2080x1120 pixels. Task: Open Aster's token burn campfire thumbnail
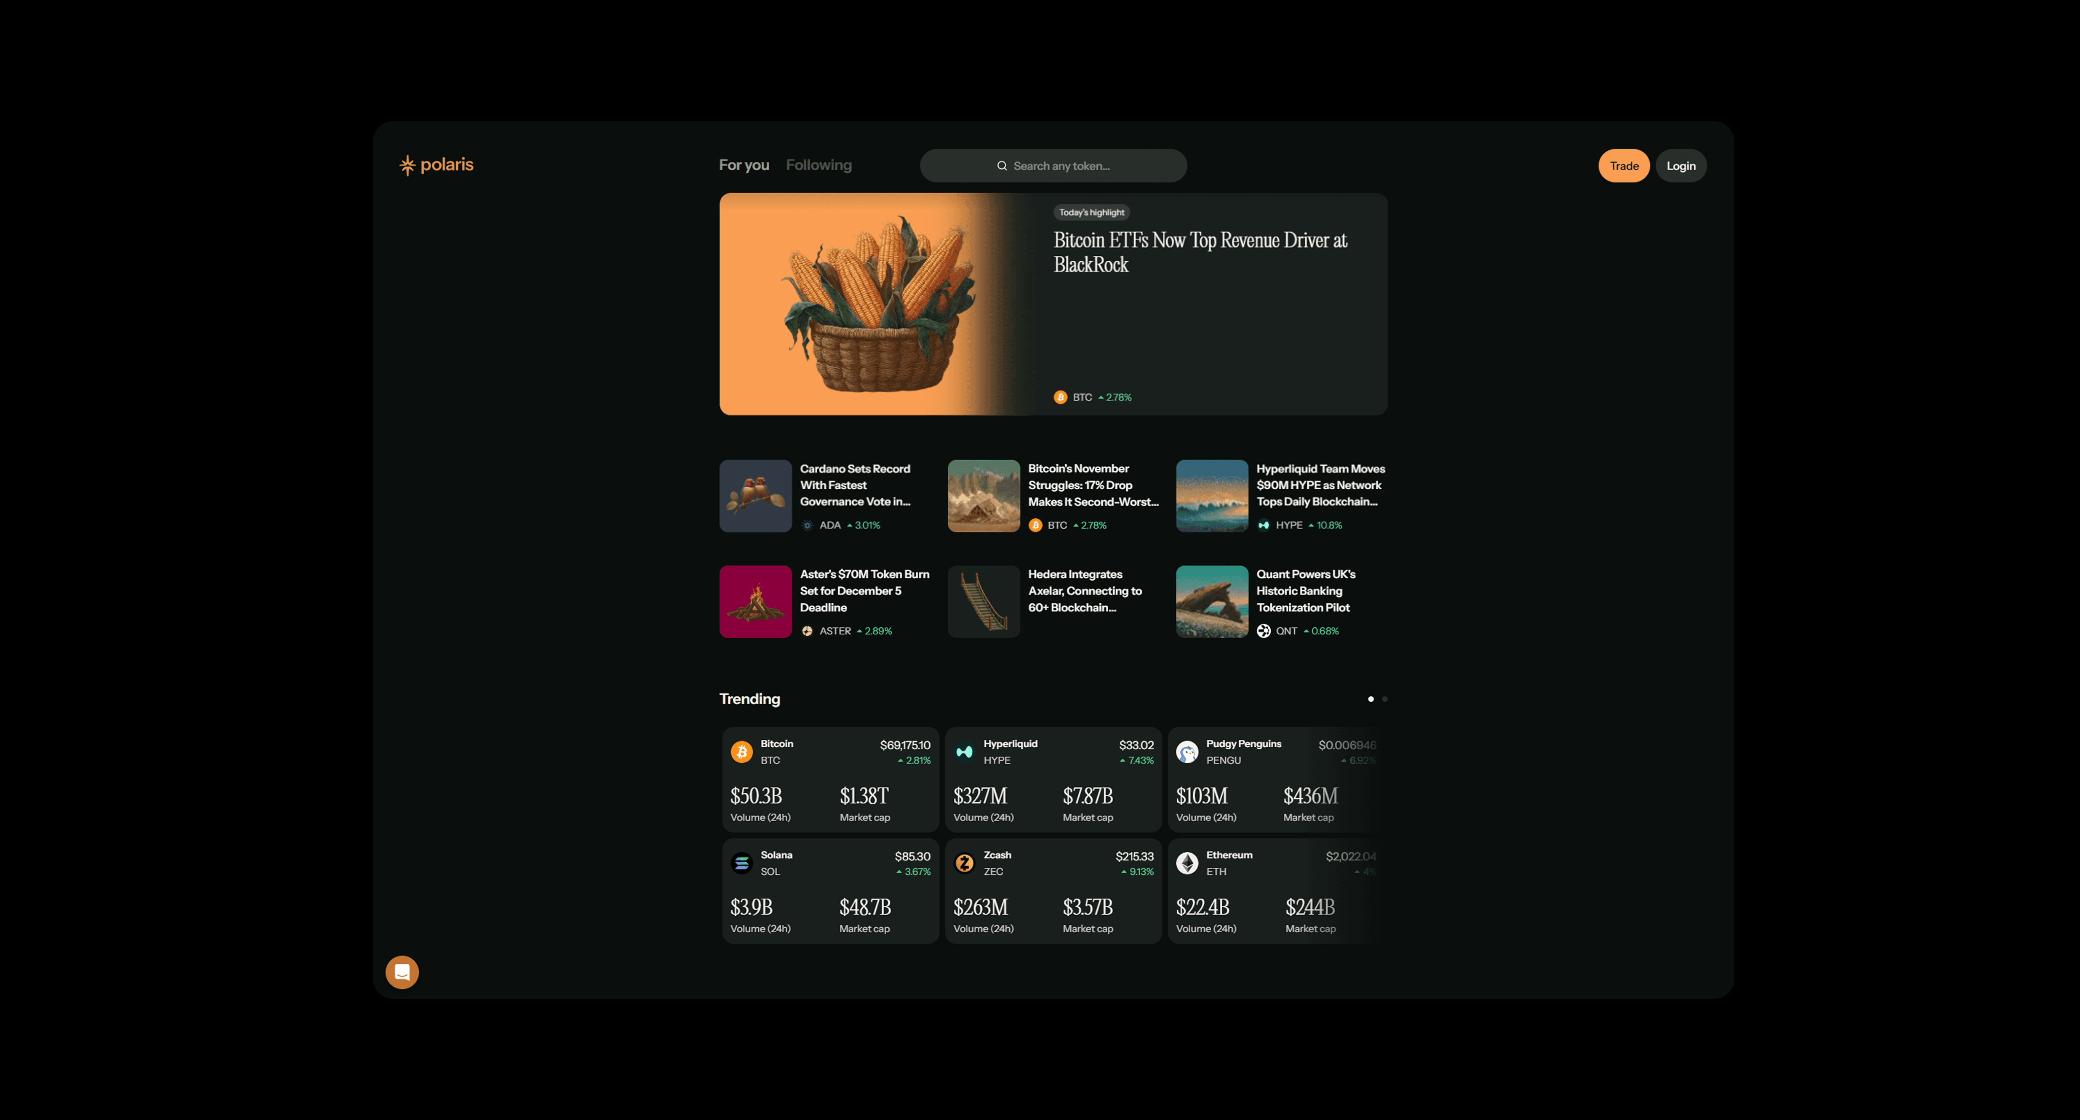click(755, 602)
